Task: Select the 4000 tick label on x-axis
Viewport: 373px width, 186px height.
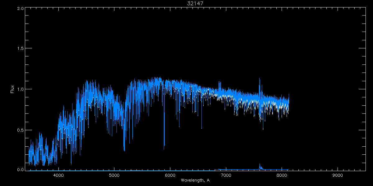Action: pos(58,175)
